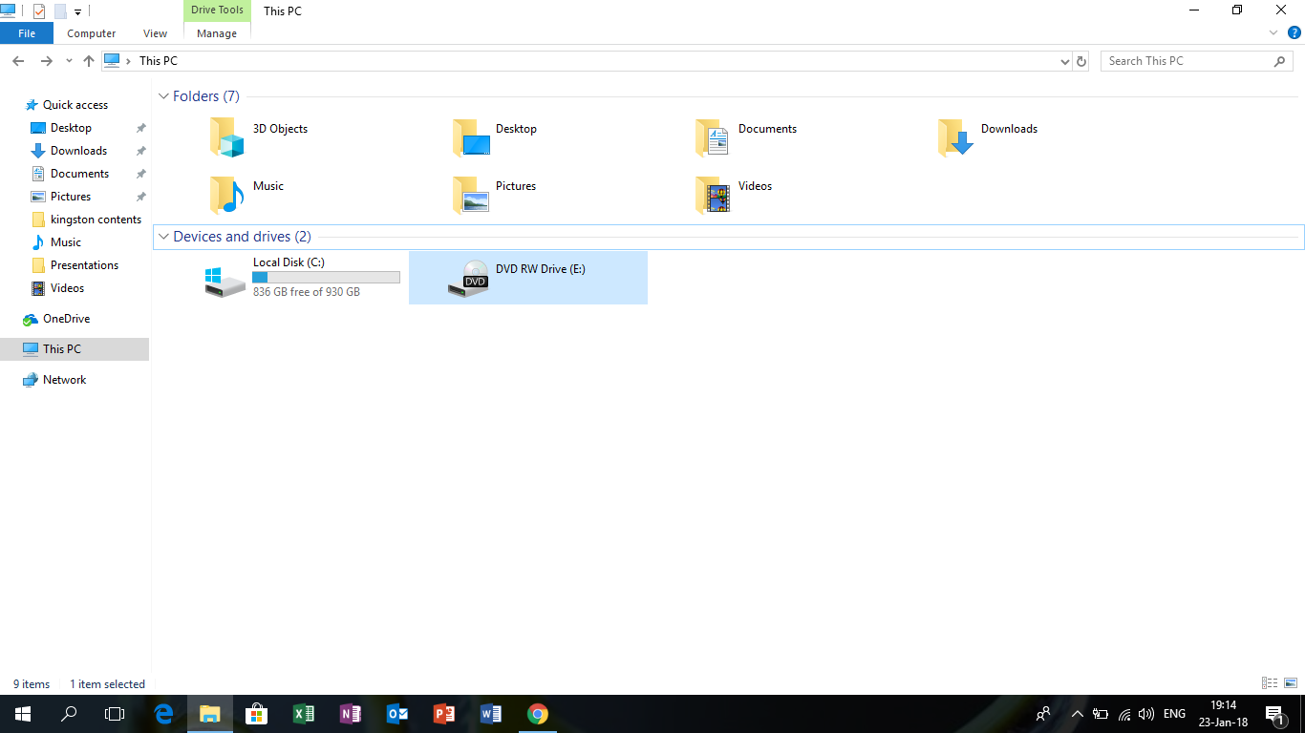Screen dimensions: 1305x733
Task: Expand the recent locations dropdown arrow
Action: tap(69, 61)
